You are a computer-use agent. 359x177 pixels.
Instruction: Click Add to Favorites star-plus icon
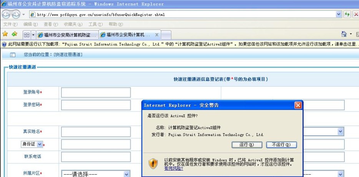14,34
